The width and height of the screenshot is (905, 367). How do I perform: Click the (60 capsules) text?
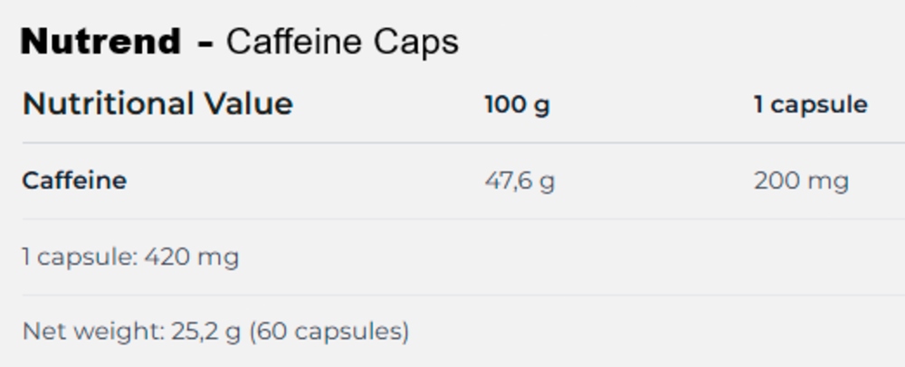(x=329, y=332)
